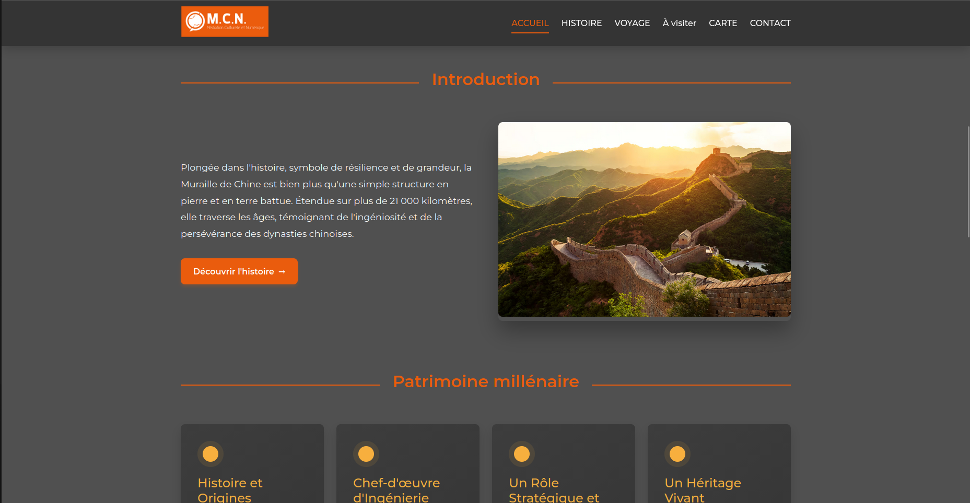The height and width of the screenshot is (503, 970).
Task: Navigate to the HISTOIRE page
Action: click(x=581, y=23)
